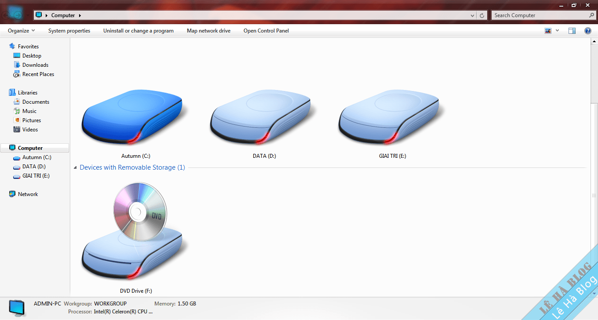Click the 'DATA (D:)' label under drive
This screenshot has height=320, width=598.
(264, 156)
